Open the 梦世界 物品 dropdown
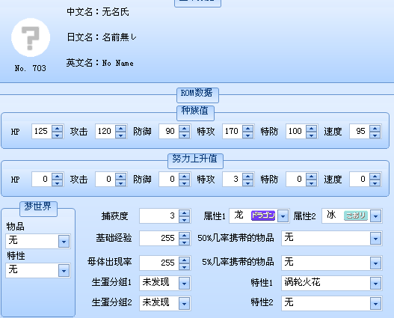394x318 pixels. pos(64,242)
